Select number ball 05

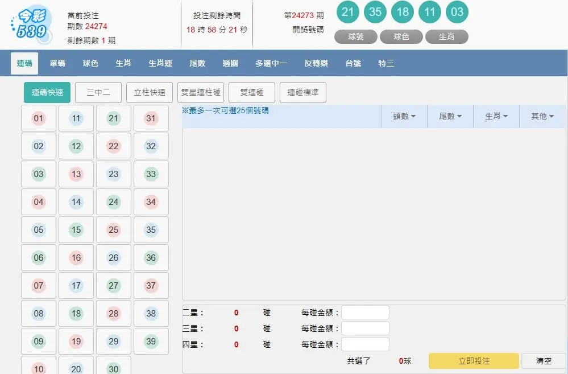point(38,230)
